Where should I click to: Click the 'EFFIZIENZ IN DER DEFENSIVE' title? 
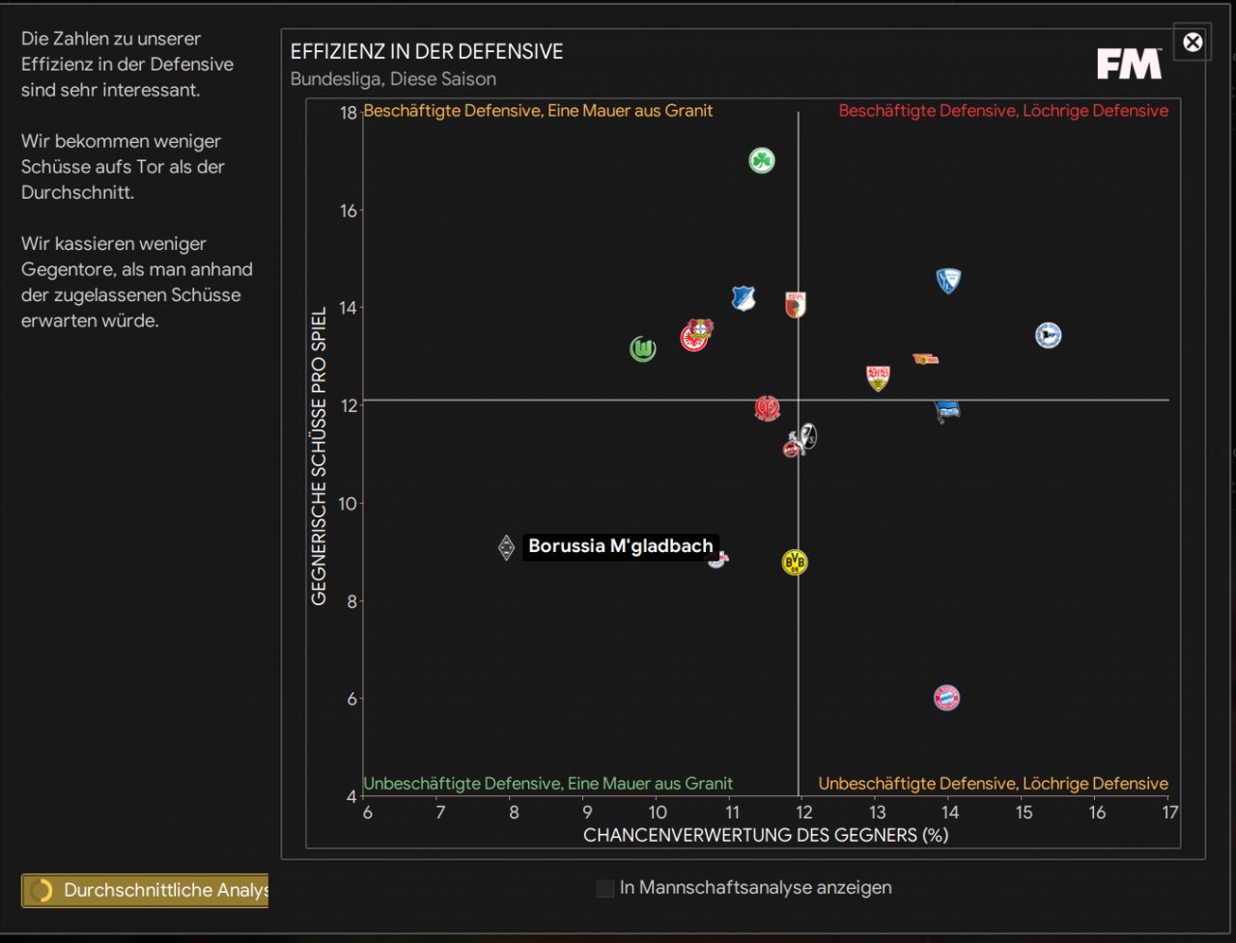click(427, 51)
